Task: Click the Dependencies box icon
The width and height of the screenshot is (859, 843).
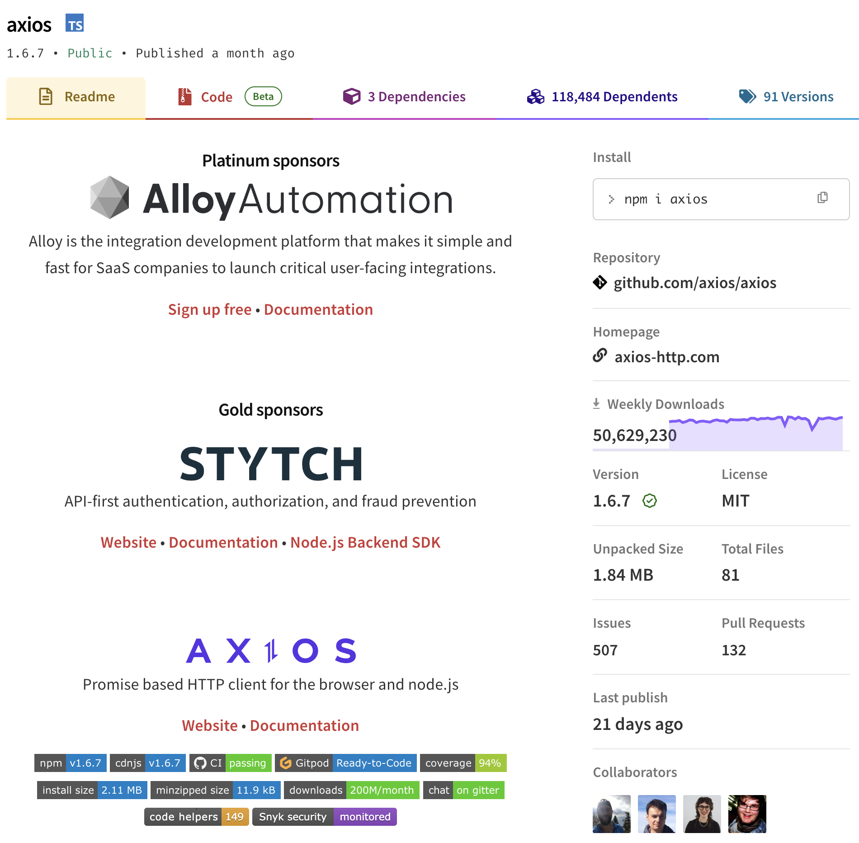Action: (x=351, y=96)
